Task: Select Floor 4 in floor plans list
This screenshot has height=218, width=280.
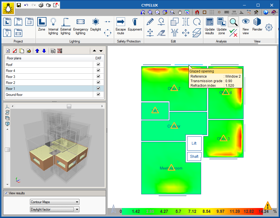Action: pos(48,70)
